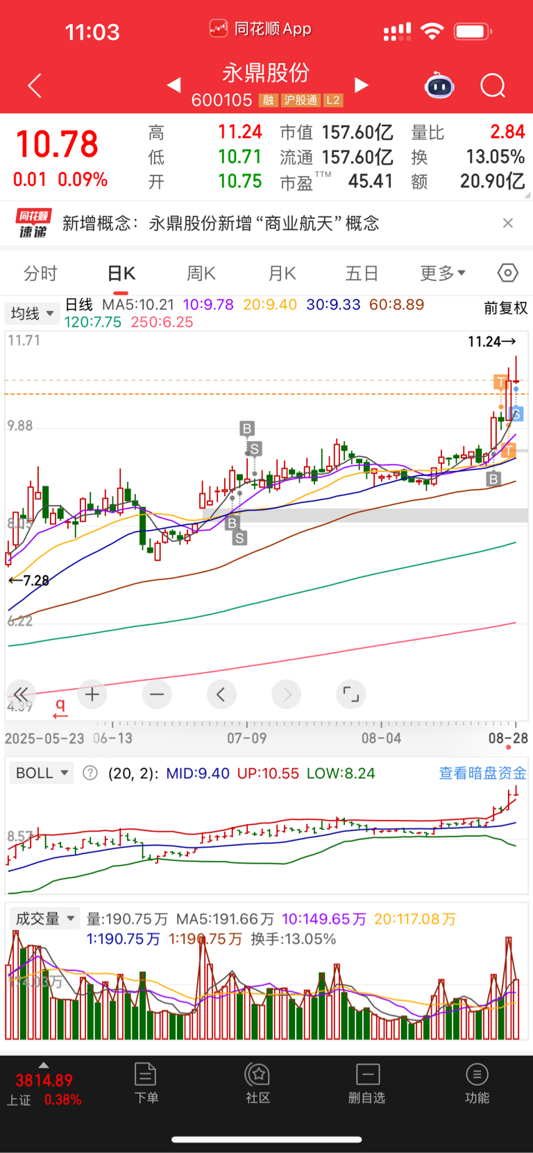
Task: Move the chart right one step
Action: point(287,694)
